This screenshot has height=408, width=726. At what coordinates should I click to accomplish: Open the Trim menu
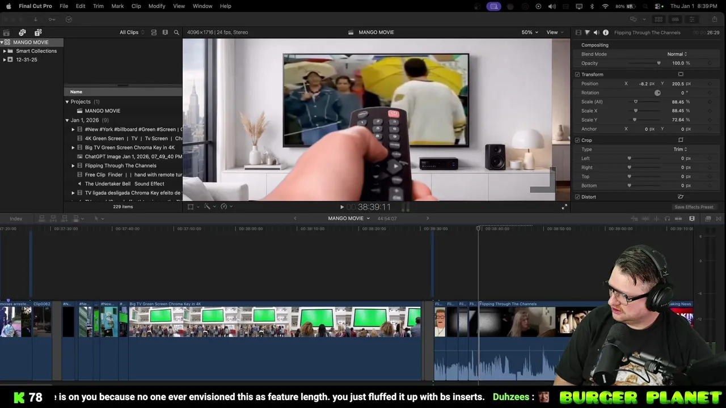coord(98,6)
